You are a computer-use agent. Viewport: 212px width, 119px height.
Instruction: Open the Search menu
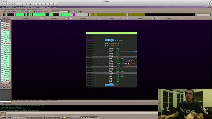[x=13, y=9]
